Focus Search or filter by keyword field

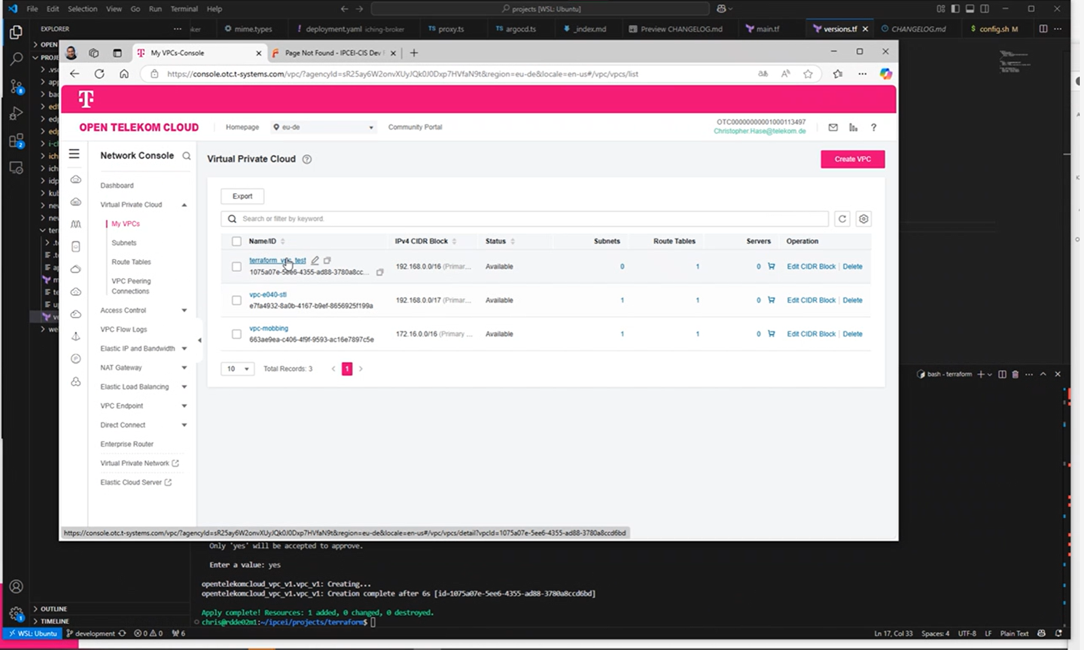pos(525,219)
